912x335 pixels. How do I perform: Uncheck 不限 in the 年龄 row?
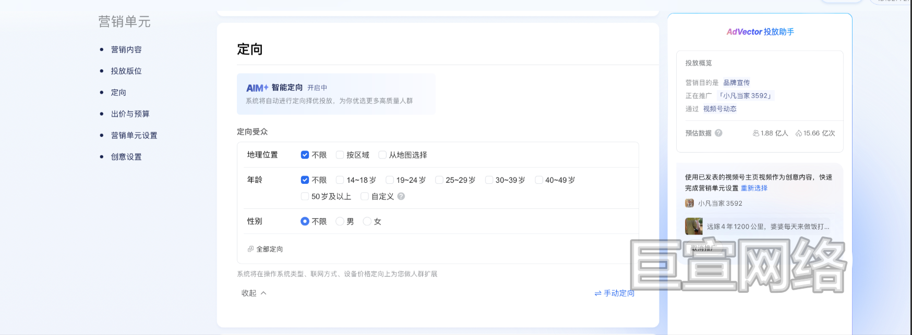pyautogui.click(x=305, y=180)
